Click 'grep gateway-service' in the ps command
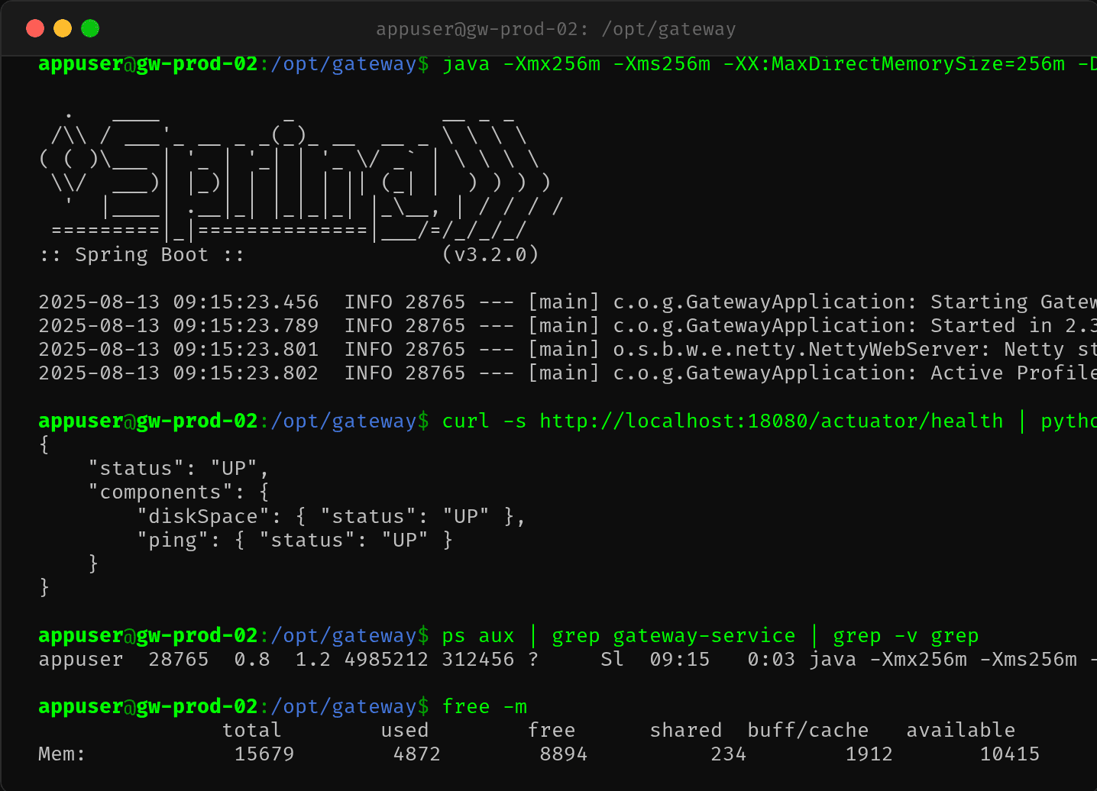Screen dimensions: 1097x791 [x=674, y=635]
